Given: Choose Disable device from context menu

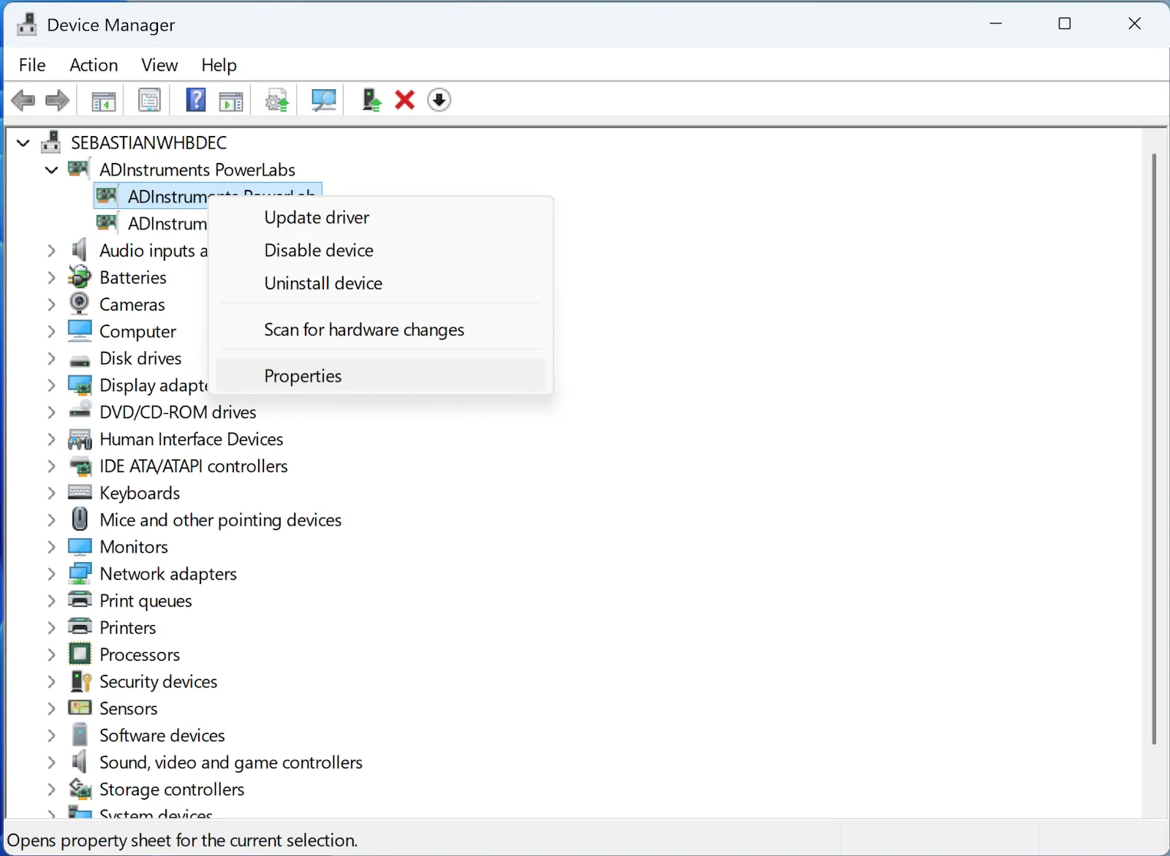Looking at the screenshot, I should [x=381, y=250].
